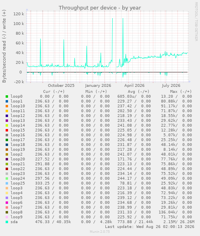Click the 'Avg (-/+)' column header

tap(138, 92)
